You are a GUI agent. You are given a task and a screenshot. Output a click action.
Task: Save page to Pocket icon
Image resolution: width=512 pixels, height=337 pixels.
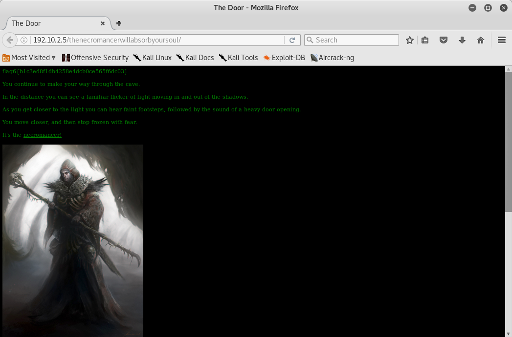click(x=444, y=40)
